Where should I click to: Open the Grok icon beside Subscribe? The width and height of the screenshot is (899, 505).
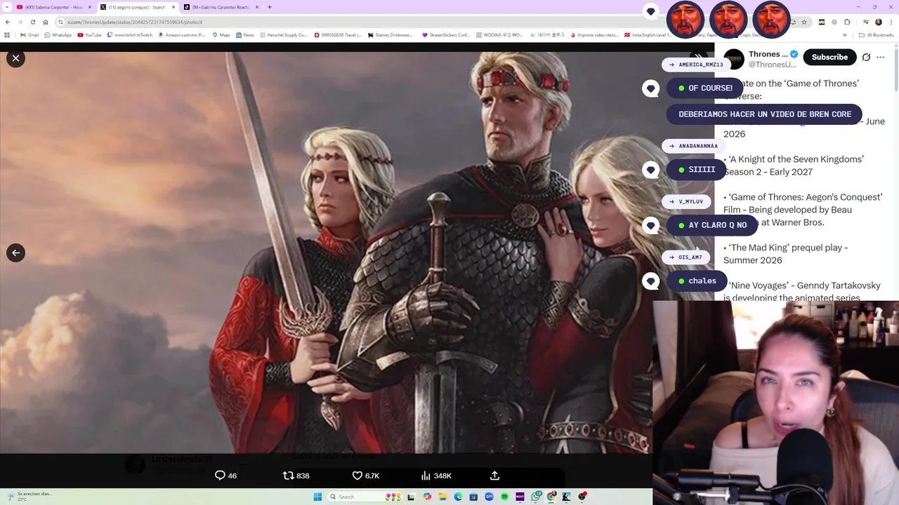tap(866, 57)
